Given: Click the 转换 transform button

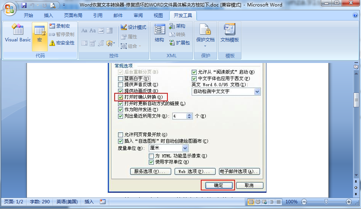Looking at the screenshot, I should pos(177,34).
